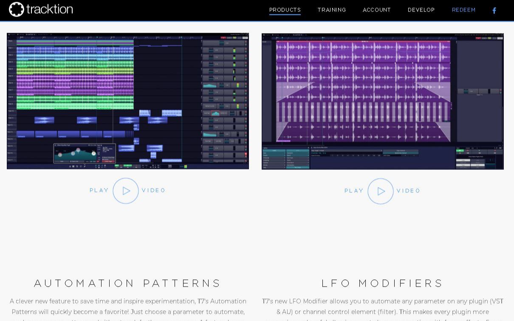The height and width of the screenshot is (321, 514).
Task: Open the LFO Modifiers screenshot thumbnail
Action: point(383,101)
